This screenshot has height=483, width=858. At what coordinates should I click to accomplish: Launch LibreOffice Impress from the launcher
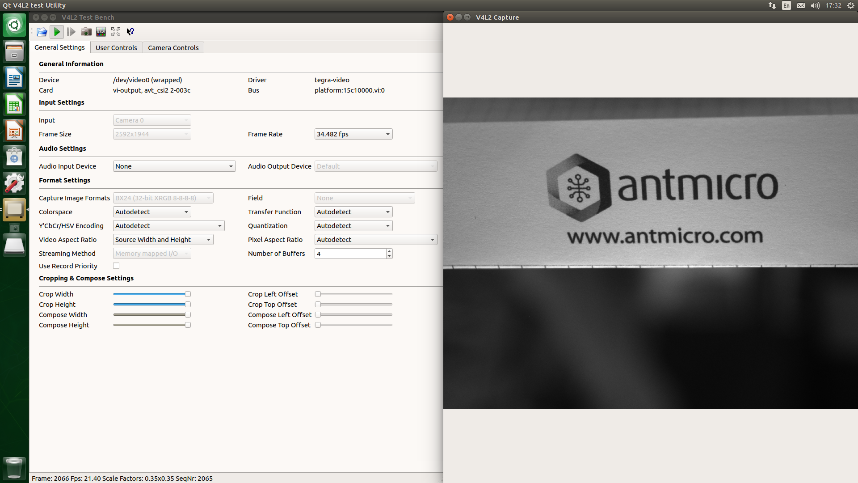[x=14, y=131]
